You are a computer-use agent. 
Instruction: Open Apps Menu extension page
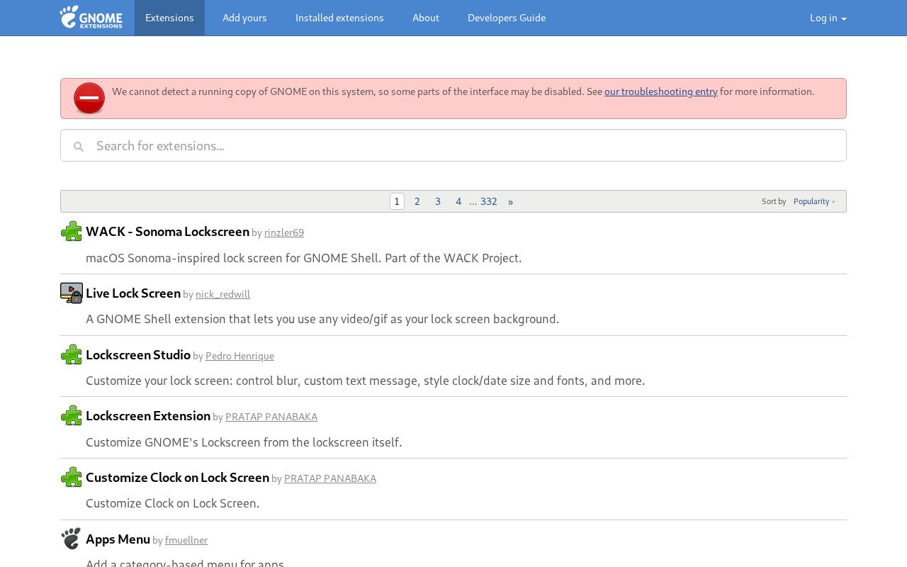coord(118,539)
